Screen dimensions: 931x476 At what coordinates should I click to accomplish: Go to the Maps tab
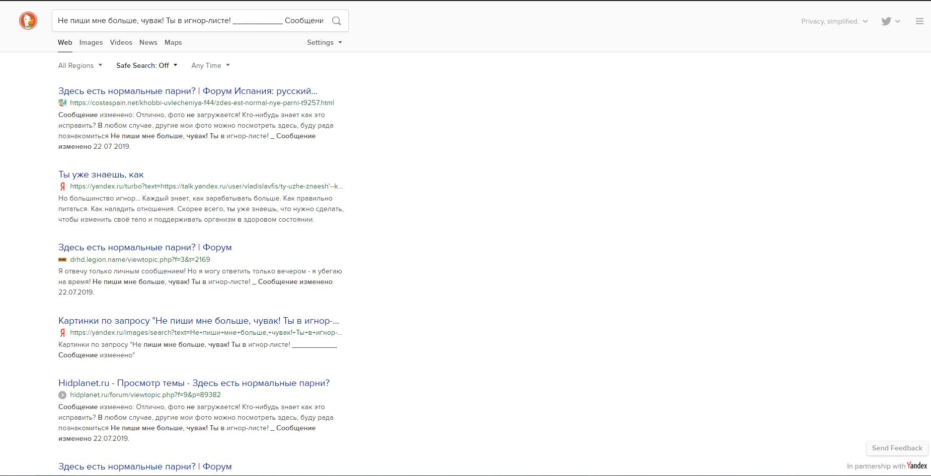click(173, 42)
